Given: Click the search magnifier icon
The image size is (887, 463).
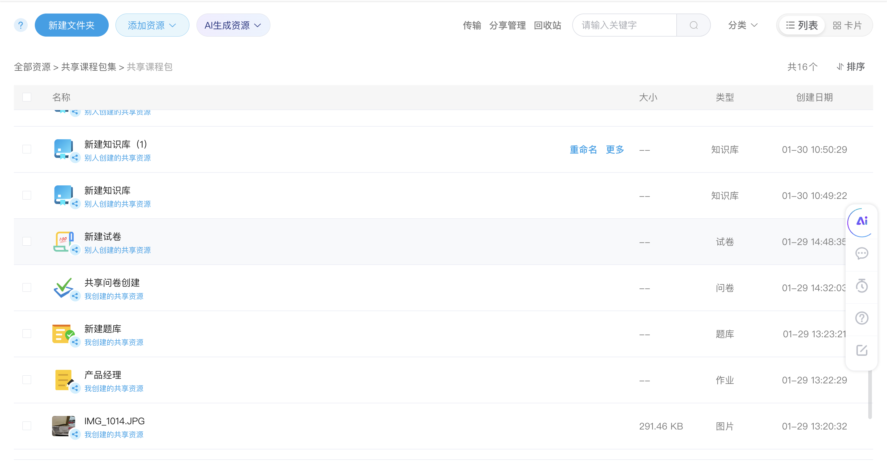Looking at the screenshot, I should click(x=693, y=25).
